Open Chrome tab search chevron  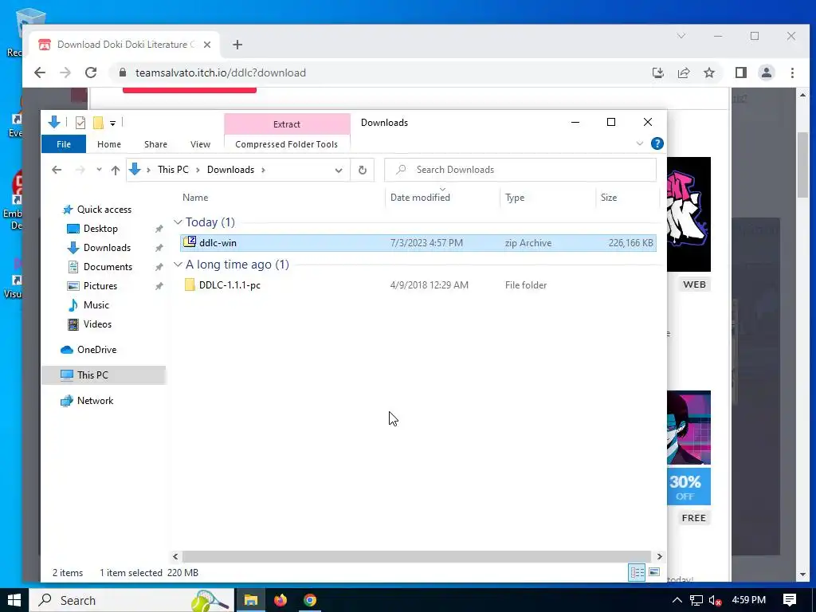(681, 36)
